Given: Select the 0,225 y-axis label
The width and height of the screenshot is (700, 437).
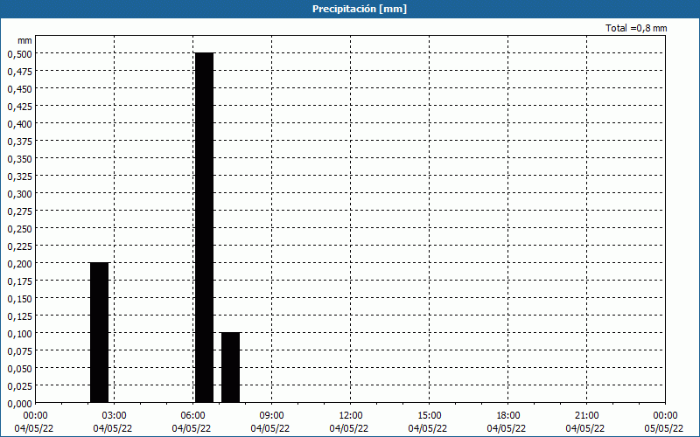Looking at the screenshot, I should coord(19,246).
